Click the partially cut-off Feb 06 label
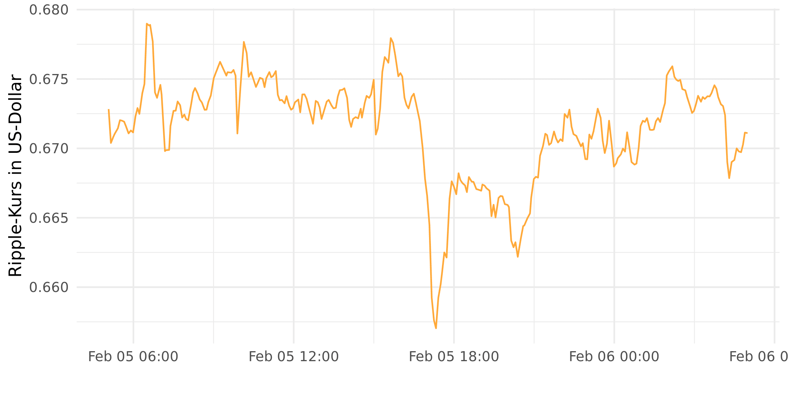Image resolution: width=788 pixels, height=393 pixels. (x=758, y=357)
